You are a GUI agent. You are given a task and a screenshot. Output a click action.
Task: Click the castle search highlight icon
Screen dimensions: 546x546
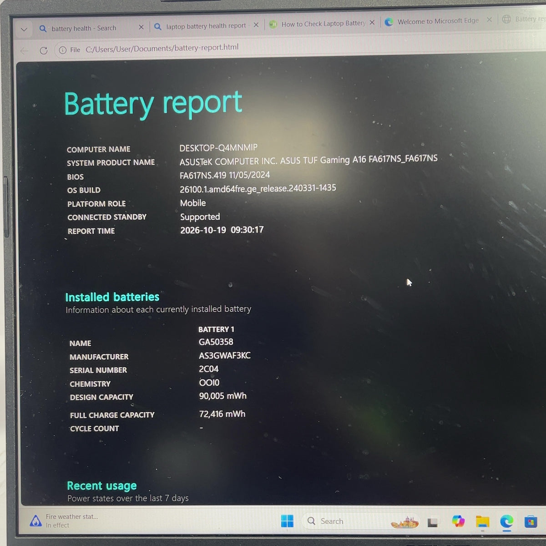click(405, 522)
